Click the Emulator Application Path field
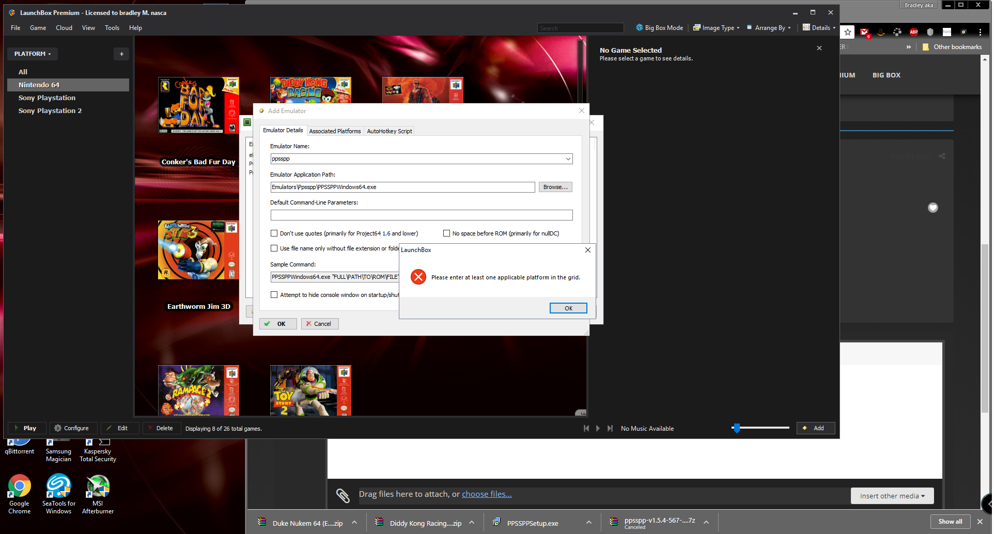Screen dimensions: 995x534 coord(403,187)
